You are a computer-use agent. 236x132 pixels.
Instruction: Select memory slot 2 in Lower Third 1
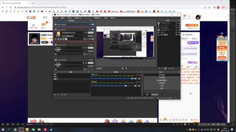[x=61, y=39]
